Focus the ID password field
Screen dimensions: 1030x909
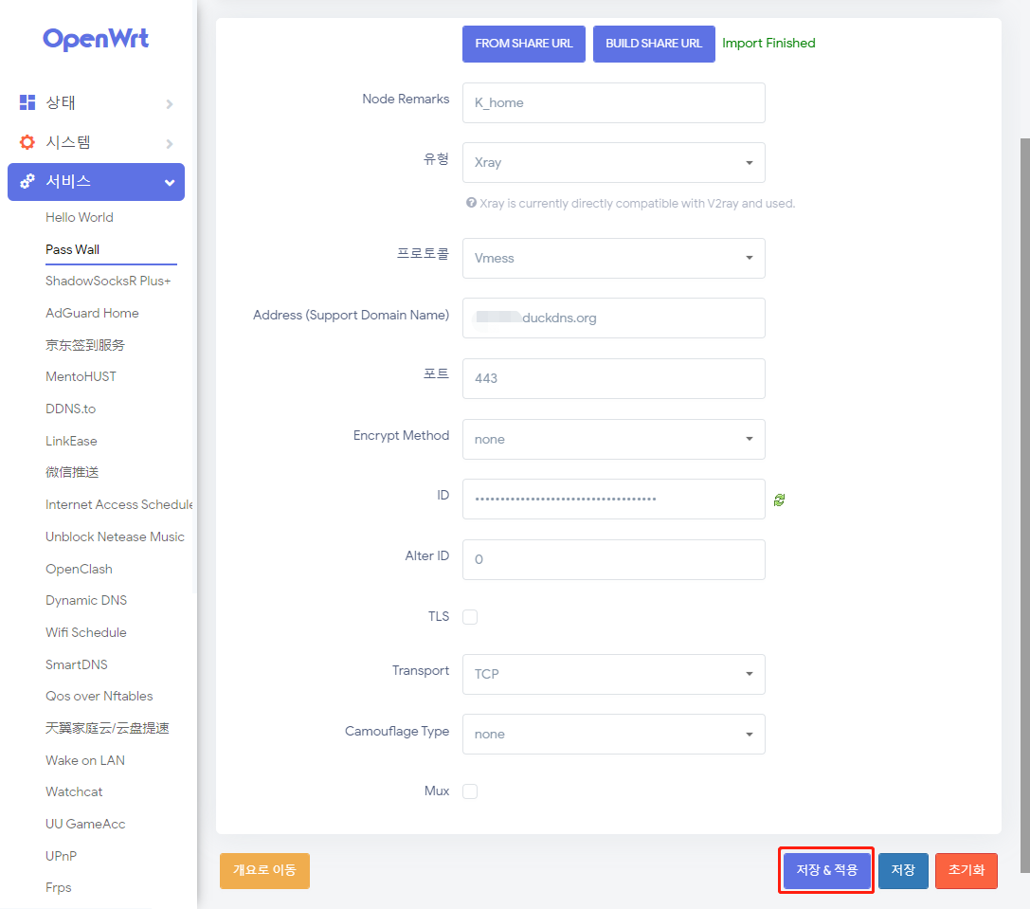coord(613,499)
